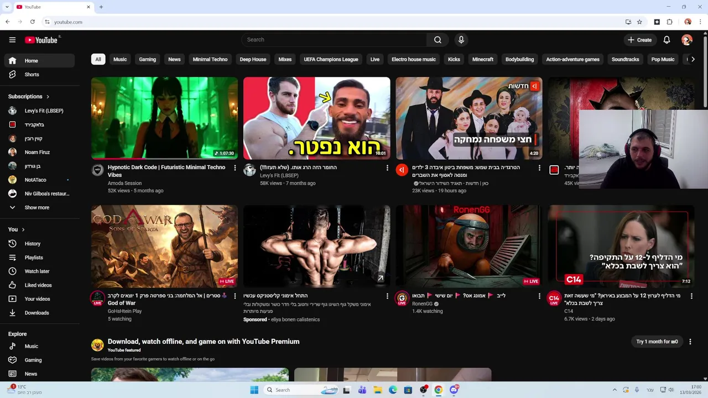Screen dimensions: 708x398
Task: Open options menu for Levy's Fit video
Action: [387, 167]
